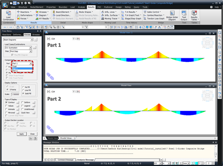
Task: Click the Stresses ribbon item
Action: pos(42,12)
